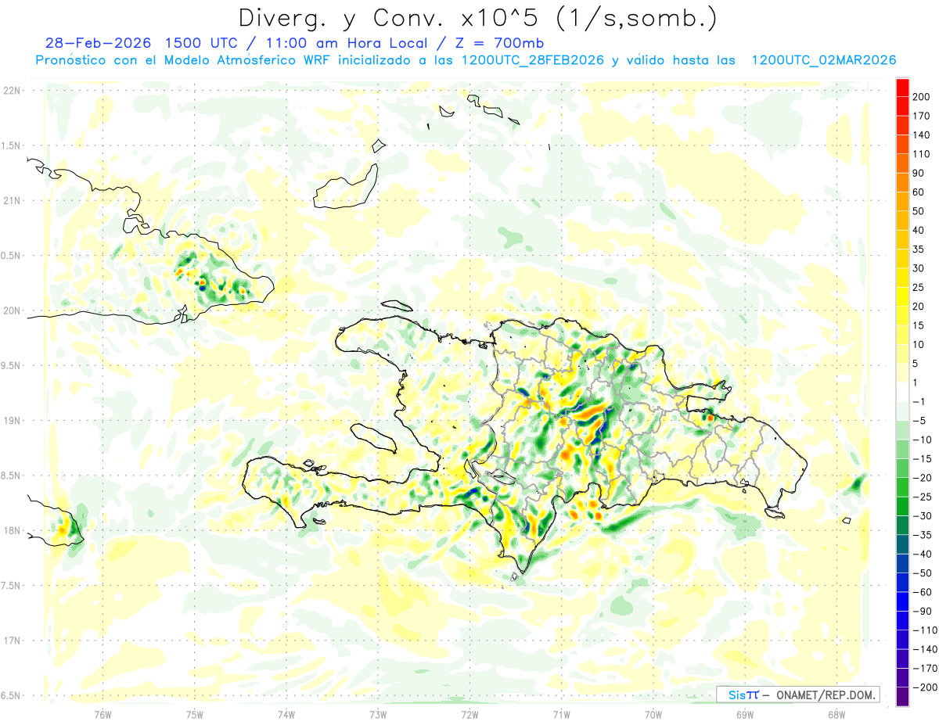Click the '140' positive colorbar value

(921, 135)
